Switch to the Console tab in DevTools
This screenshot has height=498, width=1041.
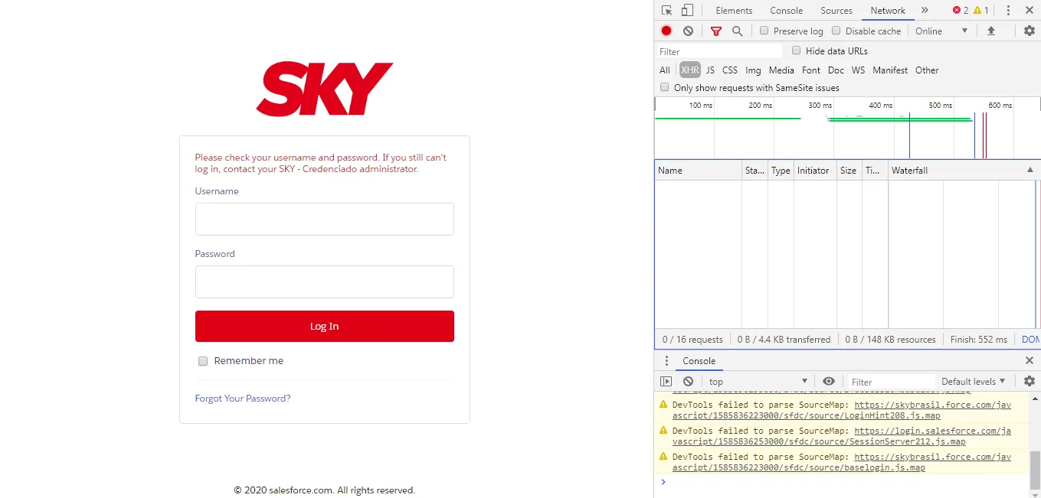tap(787, 11)
